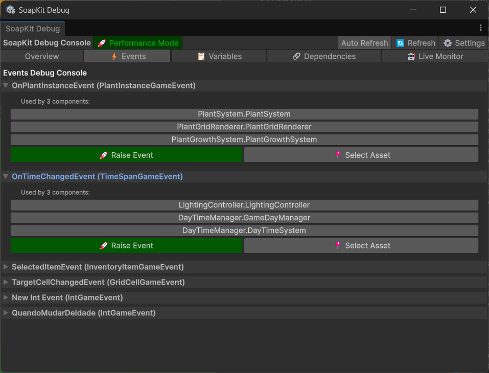
Task: Switch to the Overview tab
Action: (x=41, y=56)
